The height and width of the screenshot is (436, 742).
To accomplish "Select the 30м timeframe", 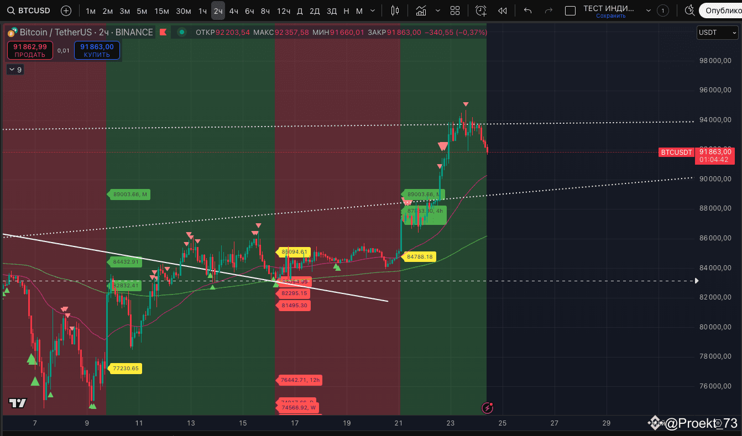I will pyautogui.click(x=184, y=11).
